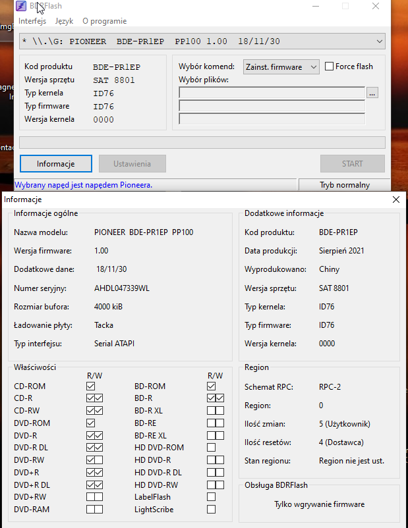Open the Język menu

click(64, 21)
